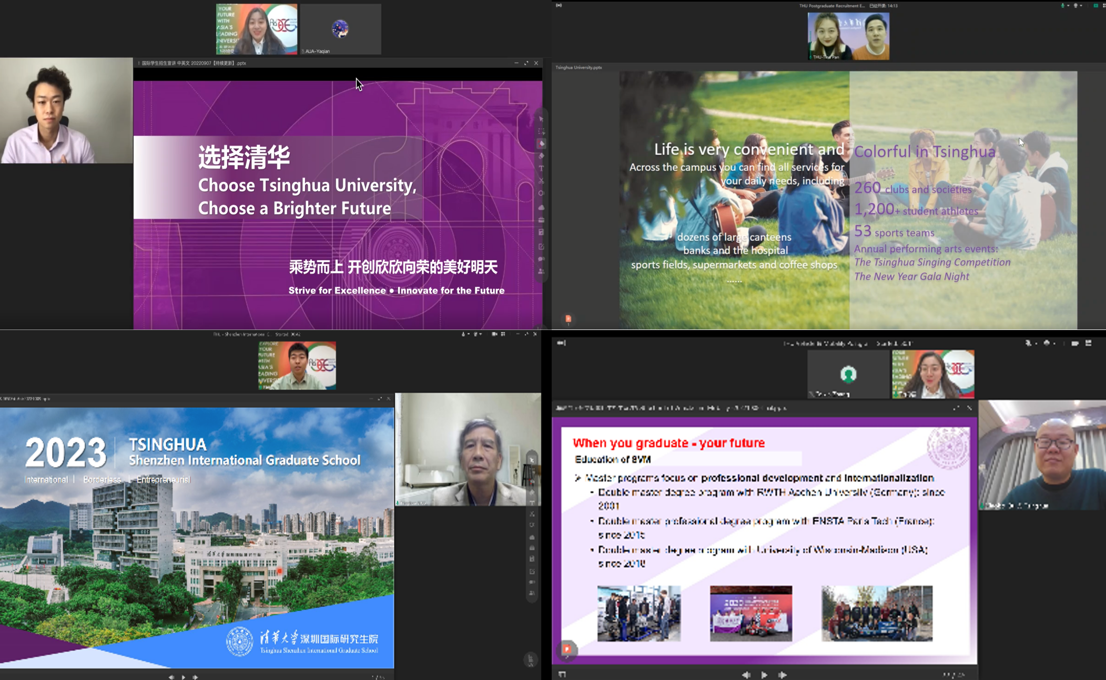Image resolution: width=1106 pixels, height=680 pixels.
Task: Expand audio options arrow in bottom-left meeting header
Action: (468, 334)
